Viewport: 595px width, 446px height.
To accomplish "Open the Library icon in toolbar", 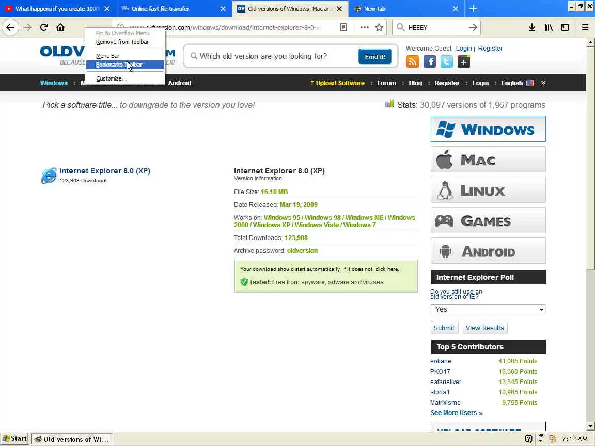I will point(549,27).
